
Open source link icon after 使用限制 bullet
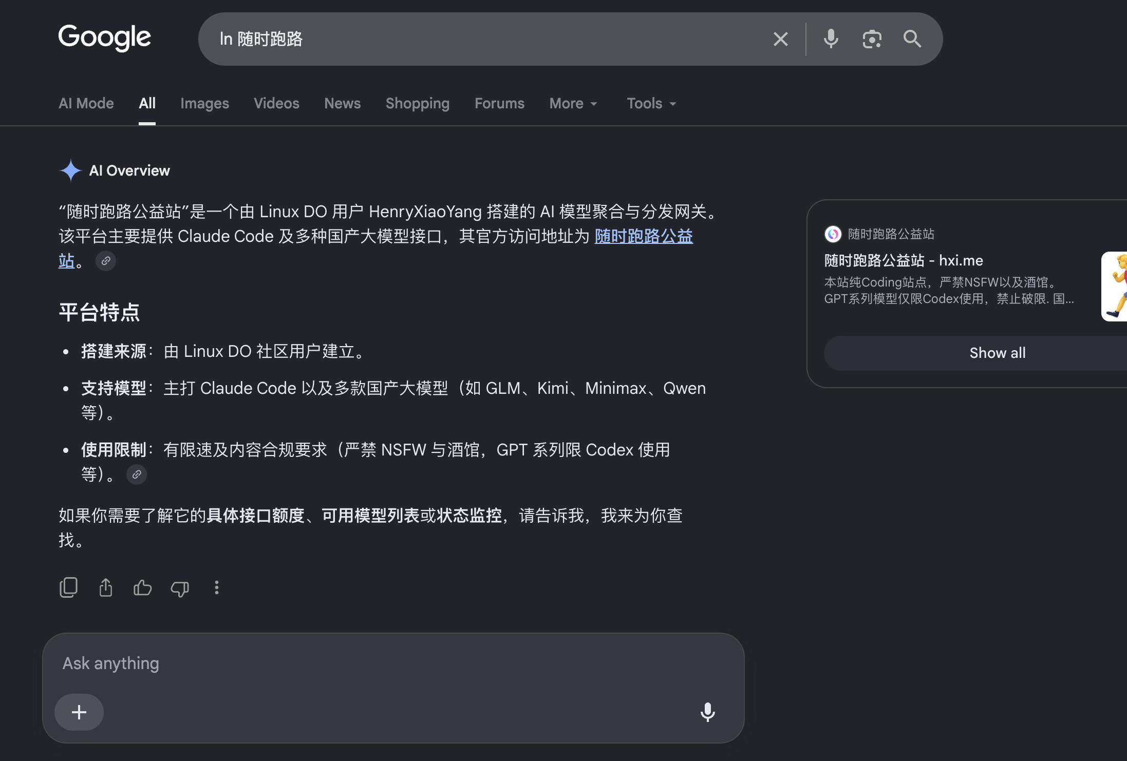pos(137,474)
